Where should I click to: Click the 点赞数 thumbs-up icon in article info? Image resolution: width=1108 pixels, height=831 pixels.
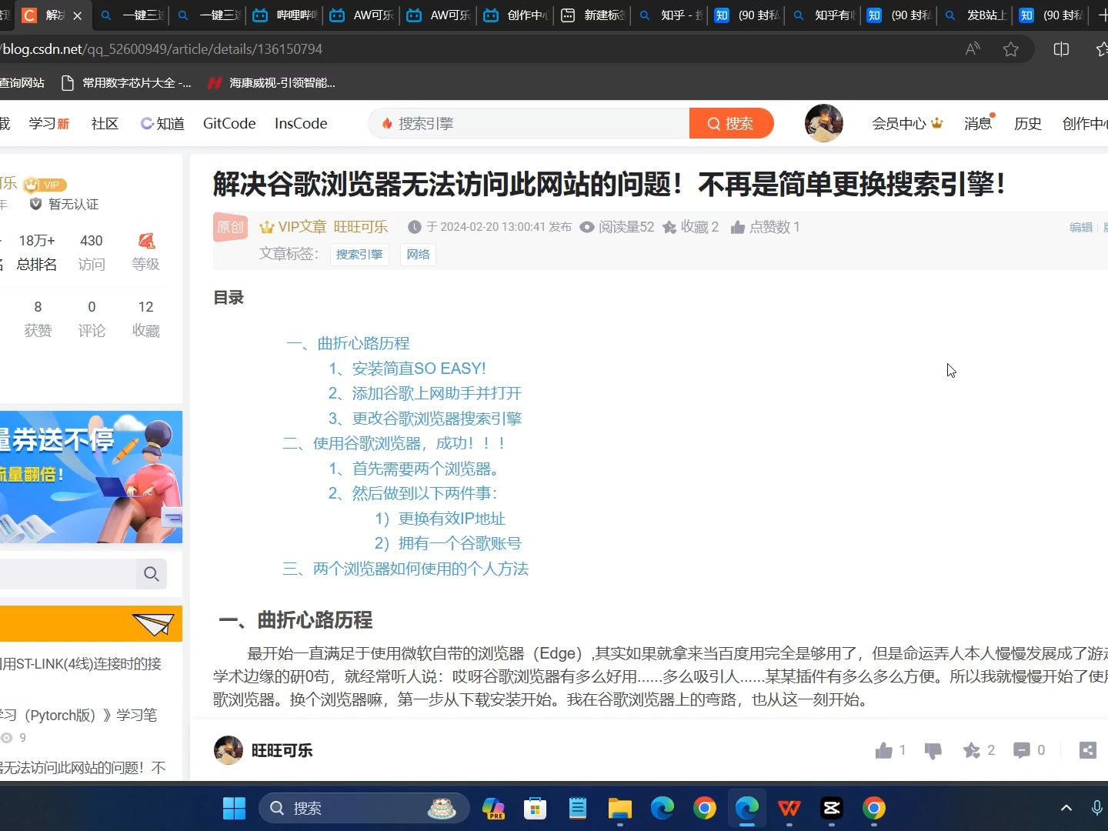pos(737,227)
